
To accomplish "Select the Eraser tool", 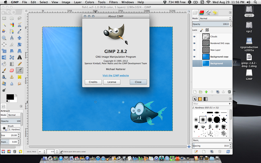I will point(12,70).
